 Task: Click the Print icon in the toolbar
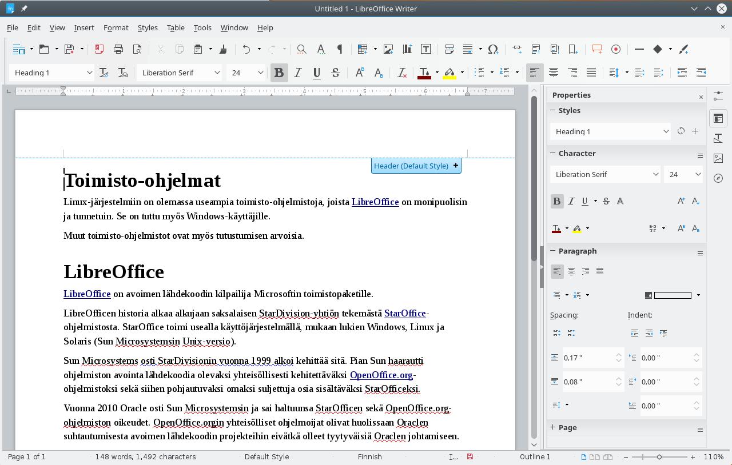pyautogui.click(x=118, y=49)
